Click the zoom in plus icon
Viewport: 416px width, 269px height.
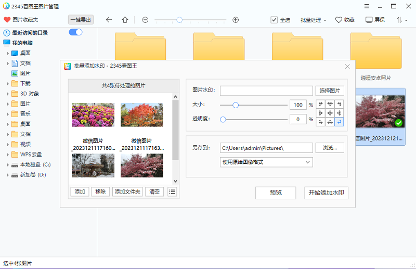pos(236,20)
